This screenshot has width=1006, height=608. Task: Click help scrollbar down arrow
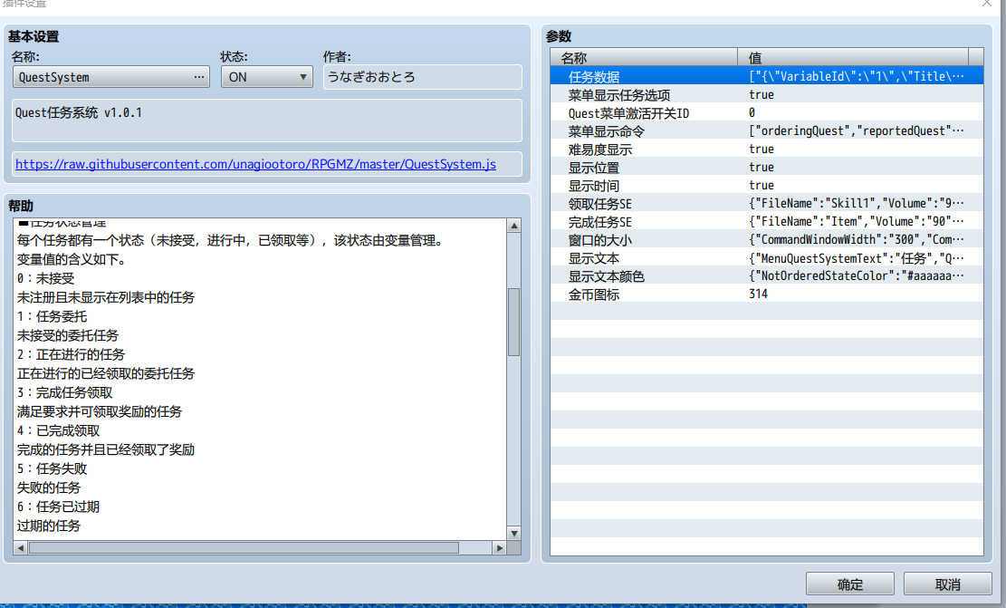tap(514, 533)
